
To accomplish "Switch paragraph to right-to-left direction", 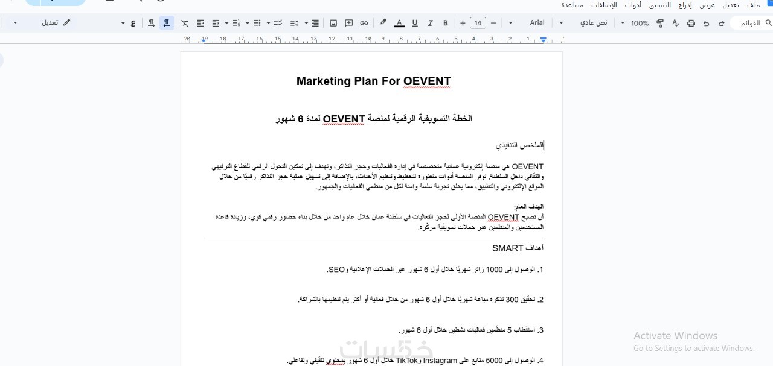I will 167,23.
